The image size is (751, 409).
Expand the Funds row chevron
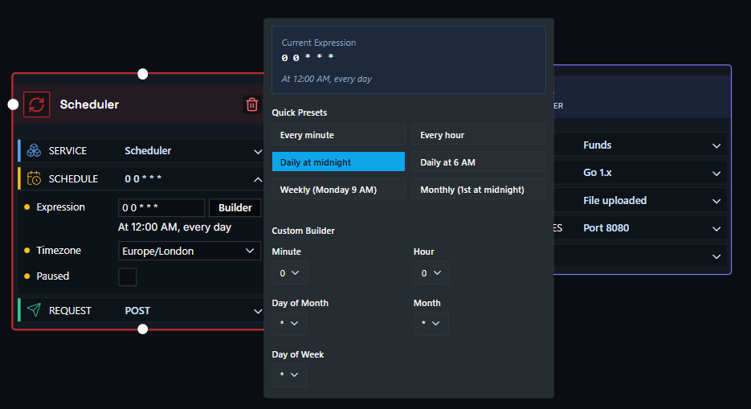coord(716,145)
